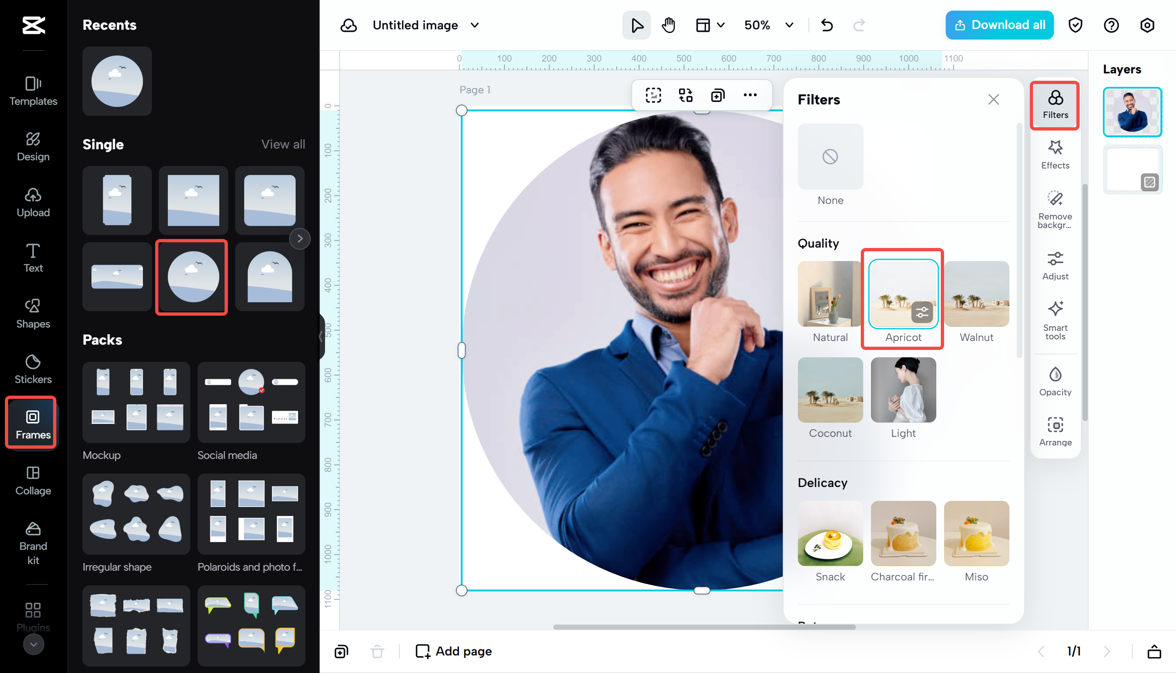Select the portrait layer thumbnail in Layers
Viewport: 1176px width, 673px height.
[x=1132, y=112]
